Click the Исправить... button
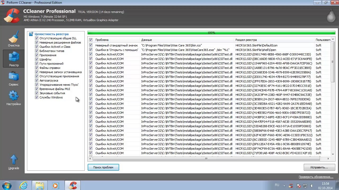This screenshot has height=190, width=339. (319, 167)
